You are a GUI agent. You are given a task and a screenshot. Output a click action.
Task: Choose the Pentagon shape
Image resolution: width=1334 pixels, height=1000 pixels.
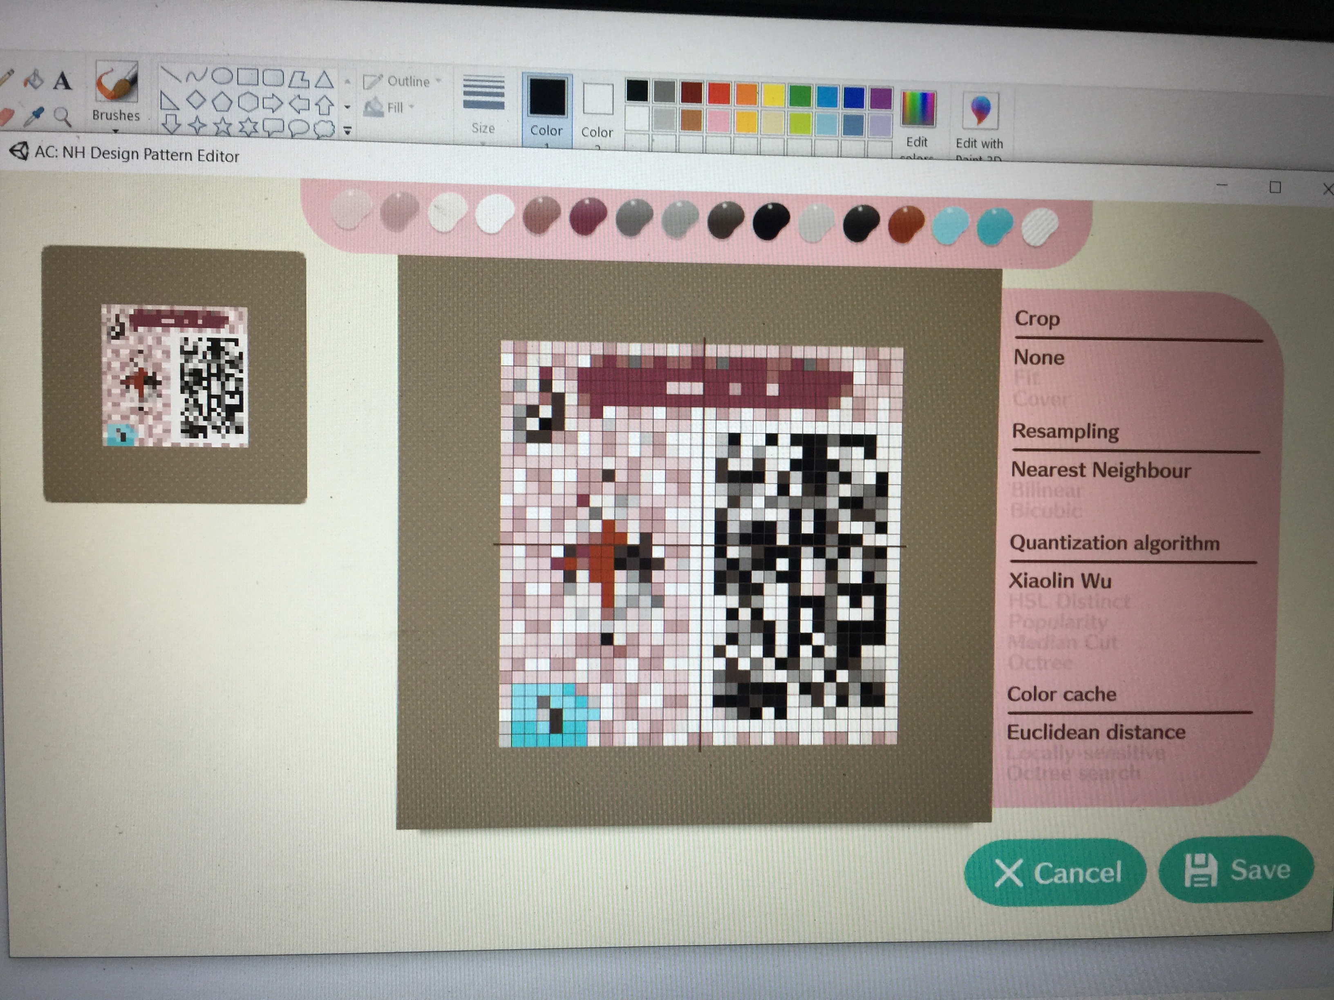[222, 101]
